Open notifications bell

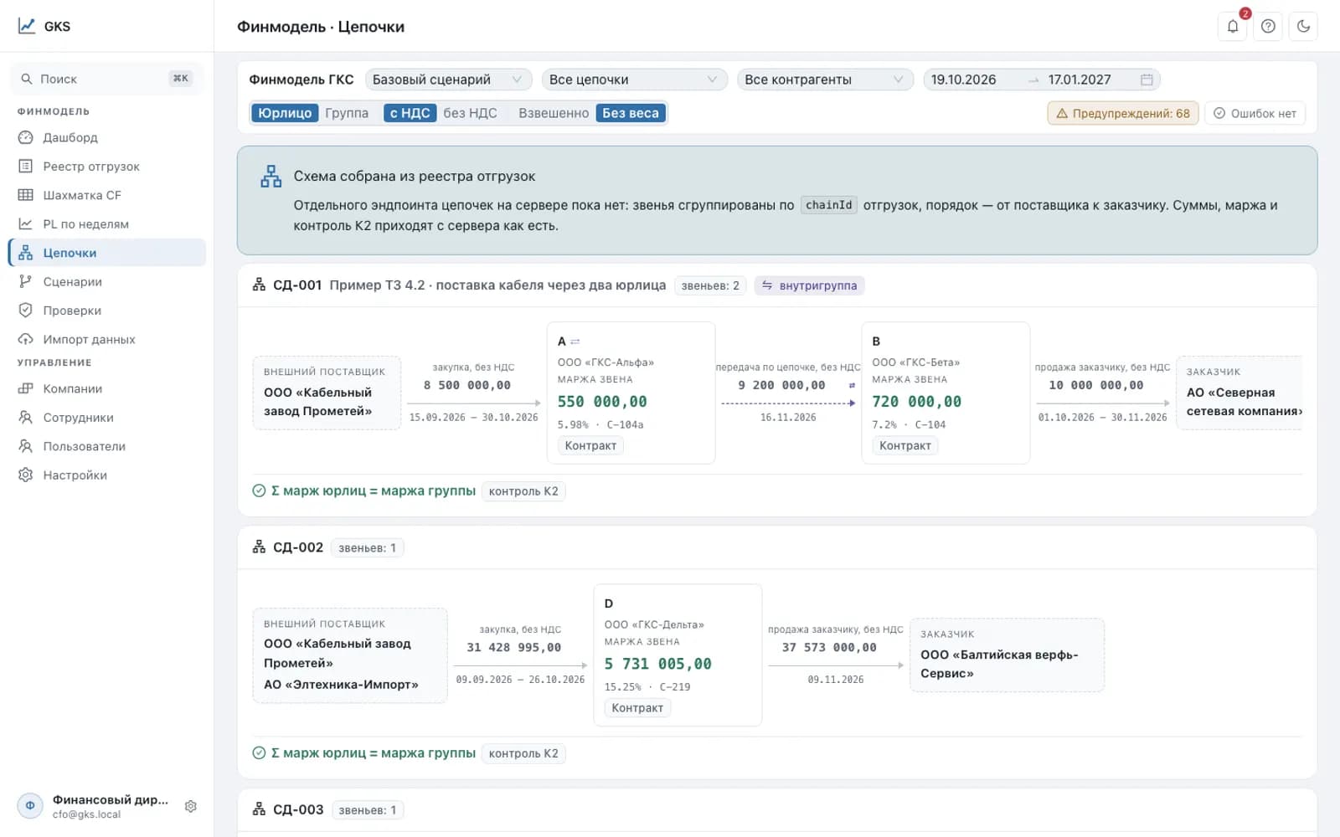[x=1233, y=26]
